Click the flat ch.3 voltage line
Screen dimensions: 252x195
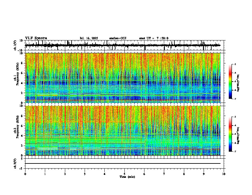123,163
